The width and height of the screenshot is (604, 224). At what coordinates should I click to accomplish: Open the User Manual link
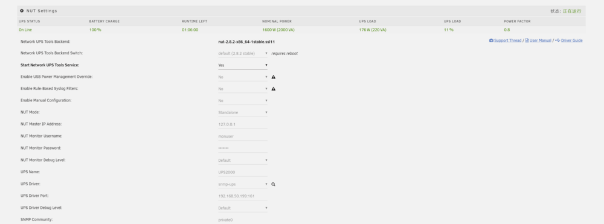pos(541,40)
